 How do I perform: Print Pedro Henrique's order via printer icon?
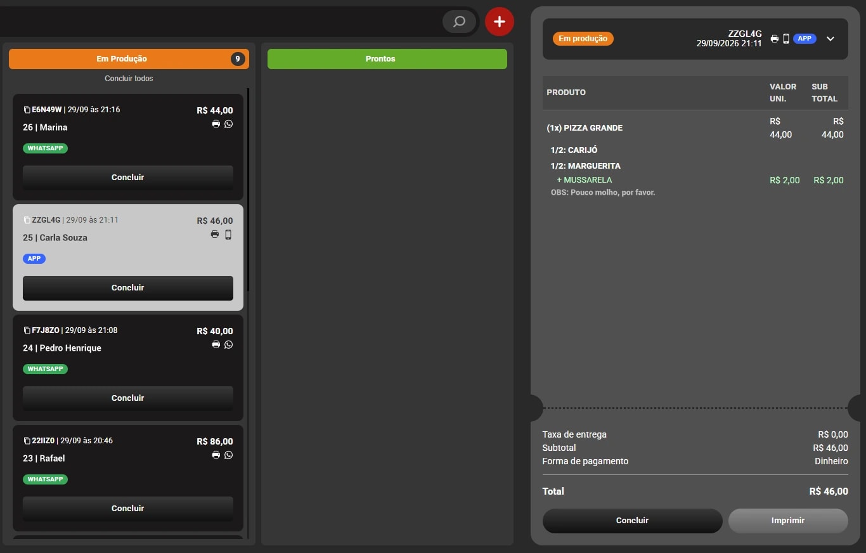click(x=216, y=344)
